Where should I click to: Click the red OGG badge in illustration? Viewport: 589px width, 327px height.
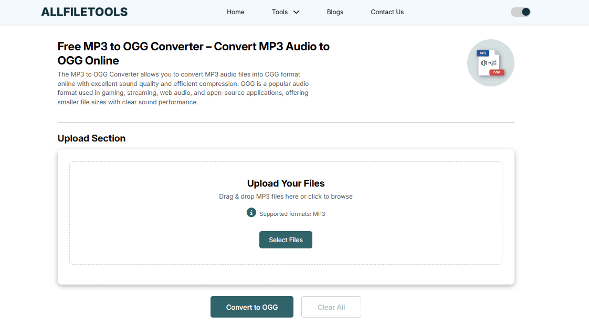[x=497, y=72]
